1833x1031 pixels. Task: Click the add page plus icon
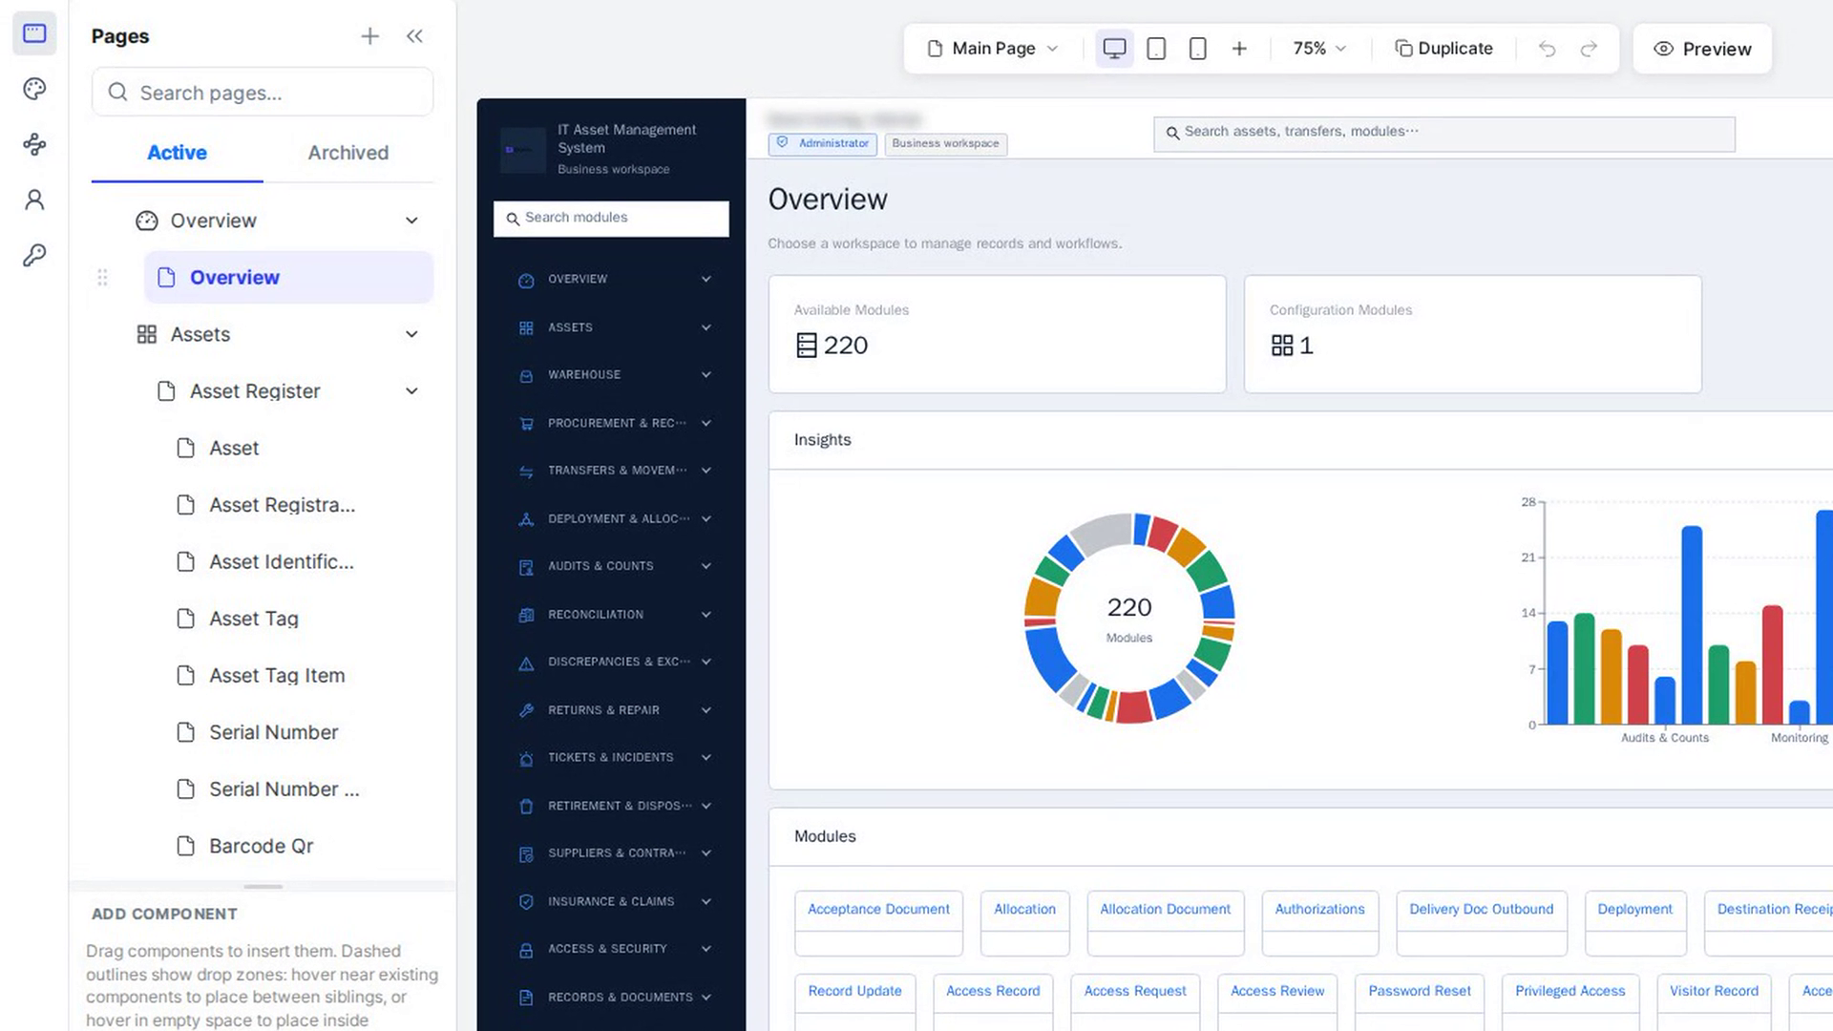click(369, 36)
